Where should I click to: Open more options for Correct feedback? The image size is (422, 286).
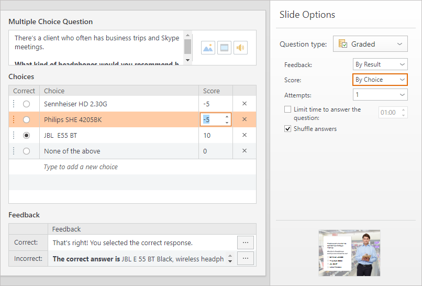[246, 243]
